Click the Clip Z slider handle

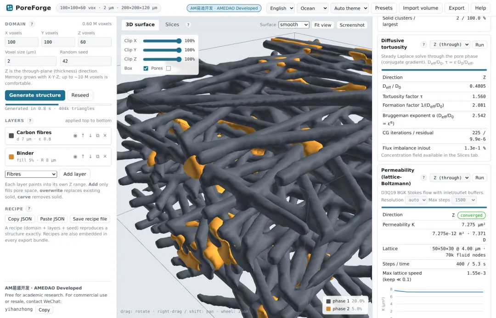coord(179,59)
